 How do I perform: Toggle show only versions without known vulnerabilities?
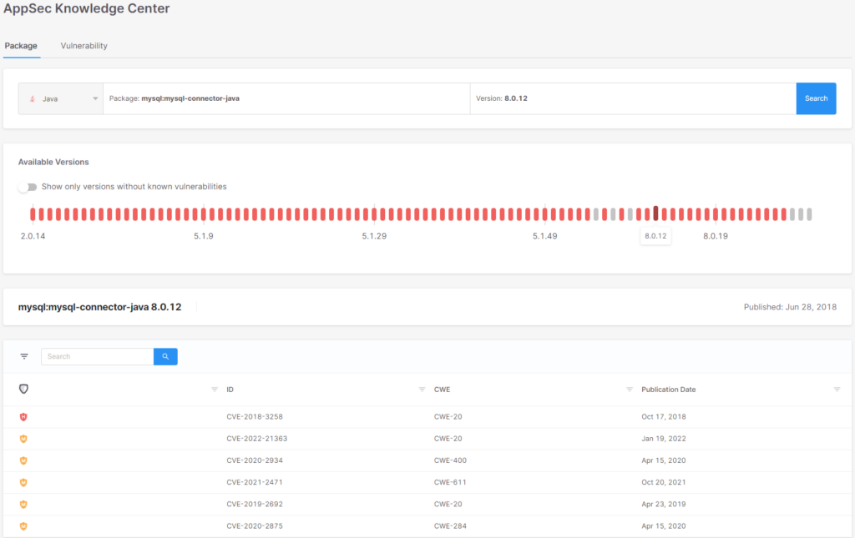coord(28,187)
